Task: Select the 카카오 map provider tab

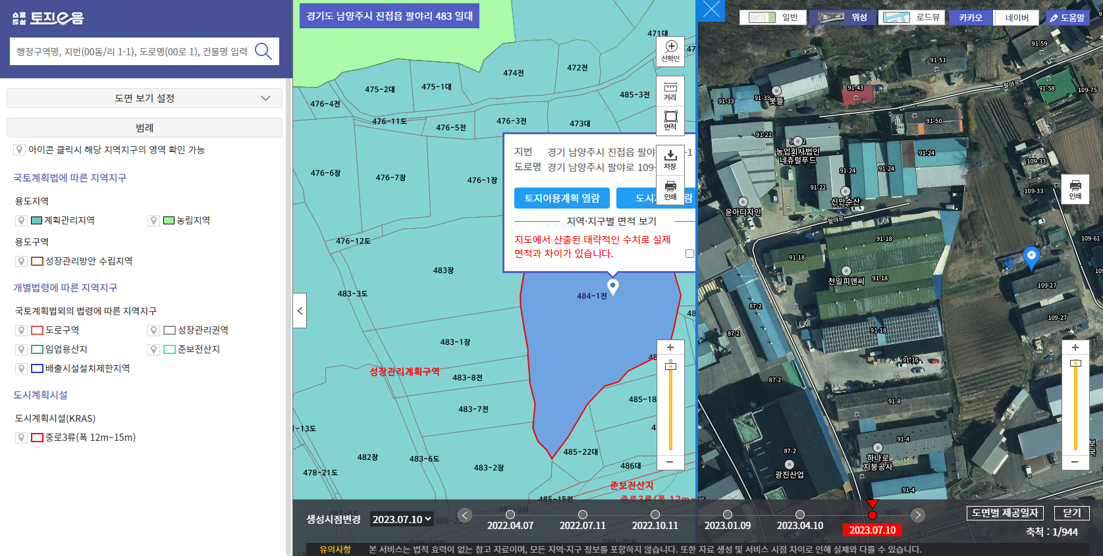Action: (971, 18)
